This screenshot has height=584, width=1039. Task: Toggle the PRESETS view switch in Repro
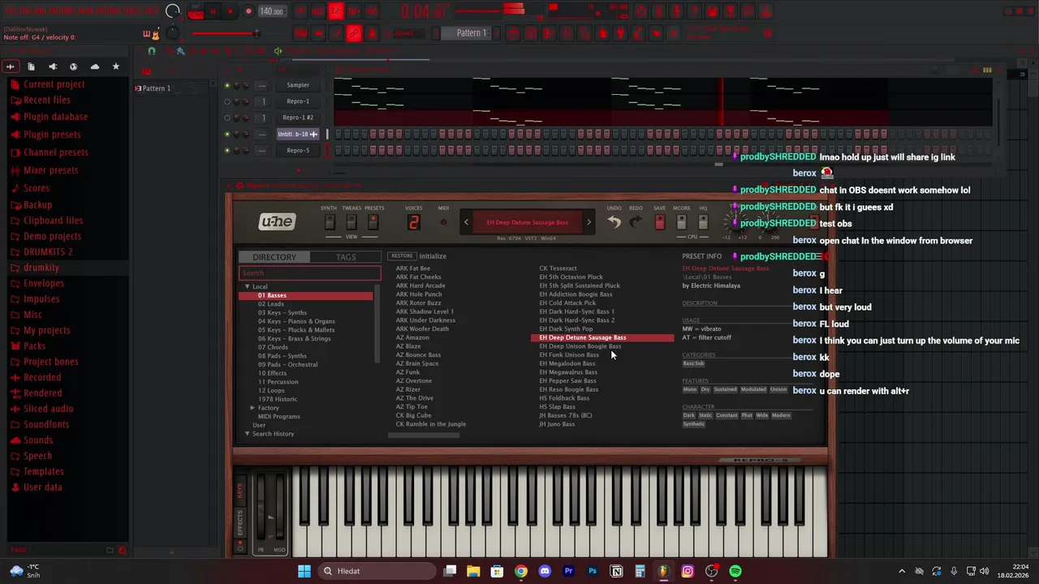point(374,222)
